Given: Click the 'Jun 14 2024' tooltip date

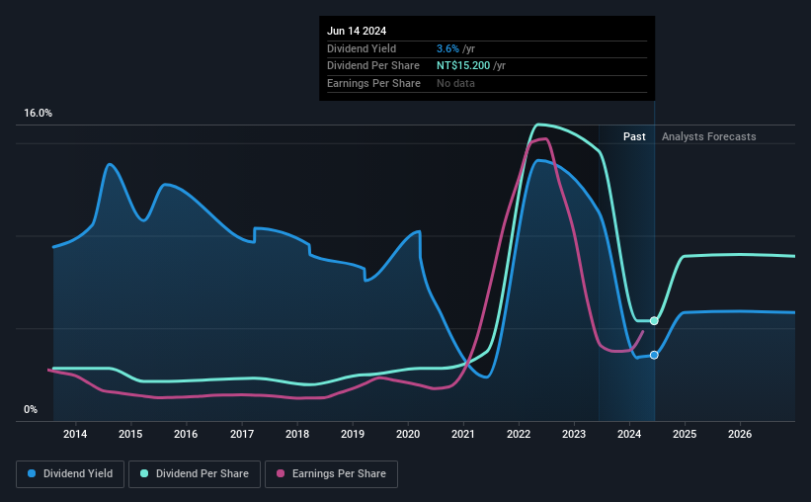Looking at the screenshot, I should pos(357,31).
